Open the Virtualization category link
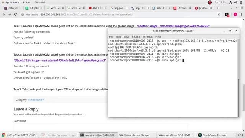Screen dimensions: 245x138 (36, 100)
